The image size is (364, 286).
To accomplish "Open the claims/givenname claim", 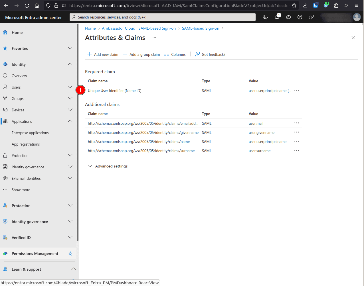I will (x=143, y=132).
